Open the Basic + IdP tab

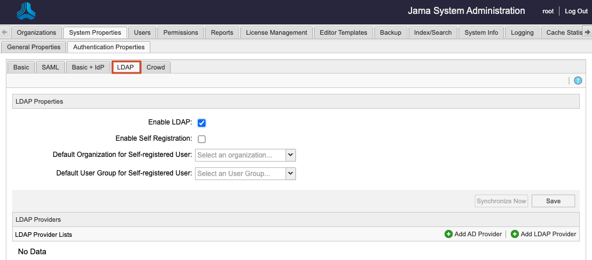88,67
